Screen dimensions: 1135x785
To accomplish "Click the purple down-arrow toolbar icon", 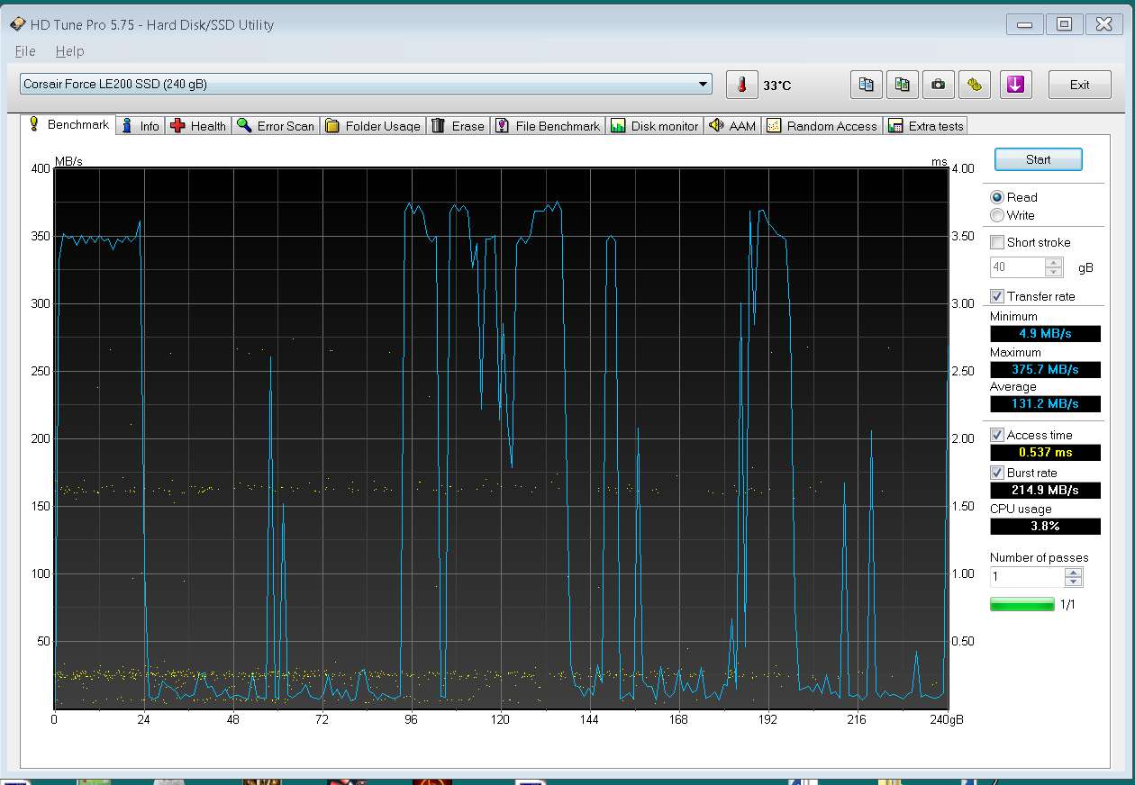I will pyautogui.click(x=1015, y=85).
